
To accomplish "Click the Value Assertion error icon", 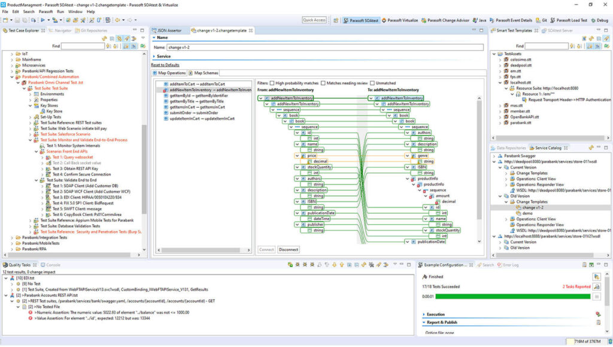I will click(31, 318).
